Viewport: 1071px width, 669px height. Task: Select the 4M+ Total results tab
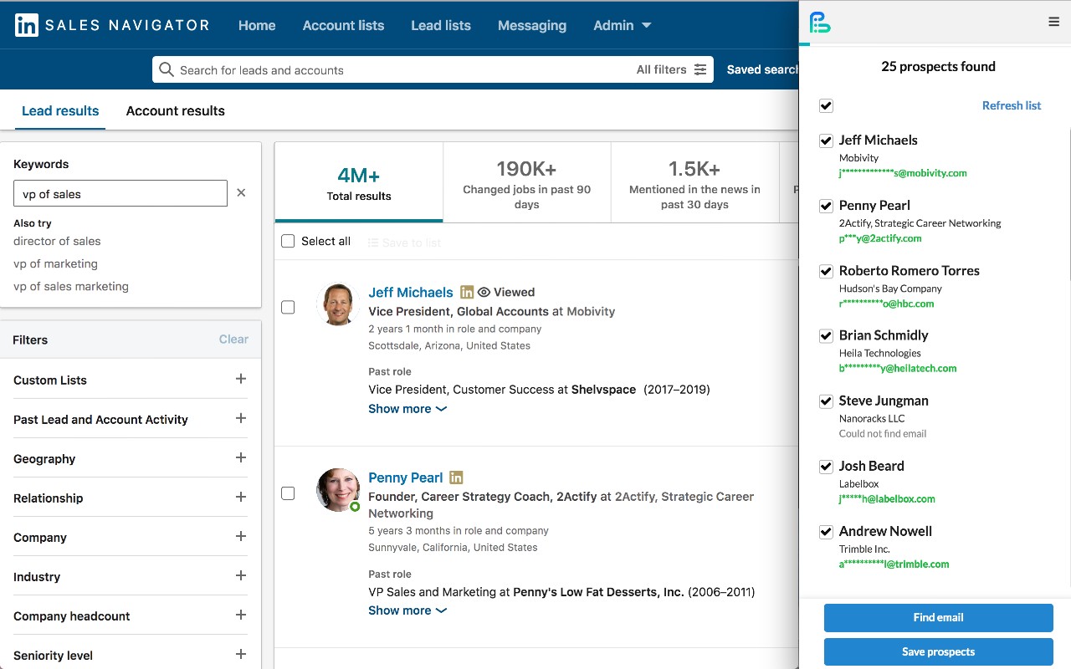click(359, 182)
